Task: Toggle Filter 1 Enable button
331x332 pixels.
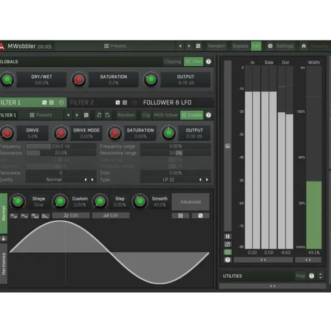Action: tap(192, 115)
